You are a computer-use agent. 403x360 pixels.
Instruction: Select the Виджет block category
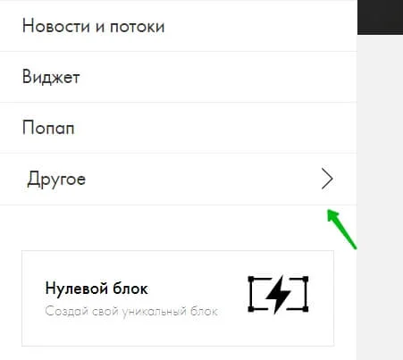click(178, 77)
